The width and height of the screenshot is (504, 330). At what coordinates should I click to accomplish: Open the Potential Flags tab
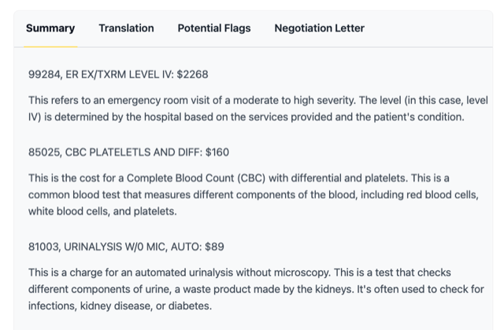pos(214,28)
